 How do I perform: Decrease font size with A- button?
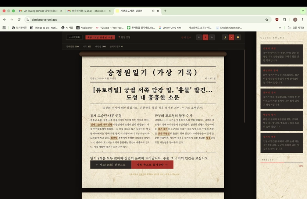click(x=199, y=37)
